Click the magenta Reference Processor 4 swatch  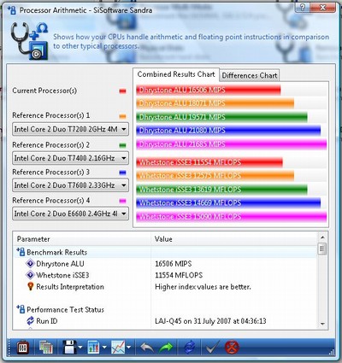pos(122,201)
